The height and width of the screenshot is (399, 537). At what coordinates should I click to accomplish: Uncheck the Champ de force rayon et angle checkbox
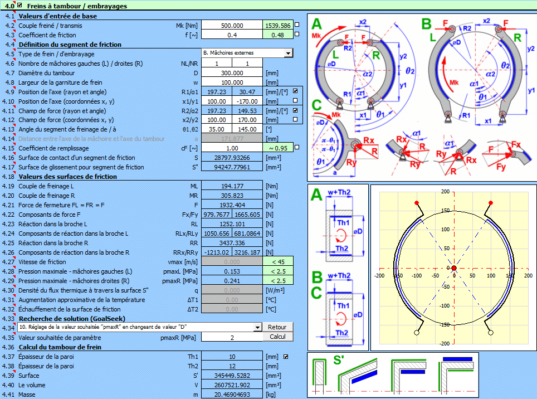point(295,110)
